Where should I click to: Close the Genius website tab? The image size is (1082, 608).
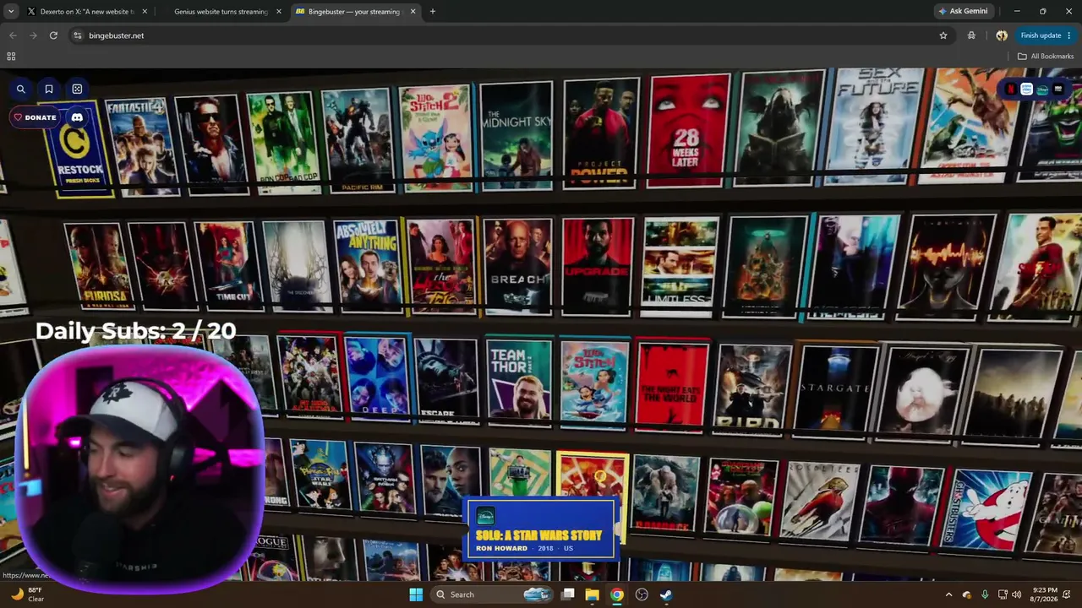[x=278, y=12]
